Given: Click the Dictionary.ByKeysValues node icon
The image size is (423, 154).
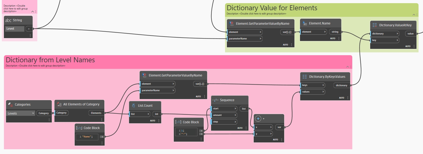Looking at the screenshot, I should click(304, 77).
